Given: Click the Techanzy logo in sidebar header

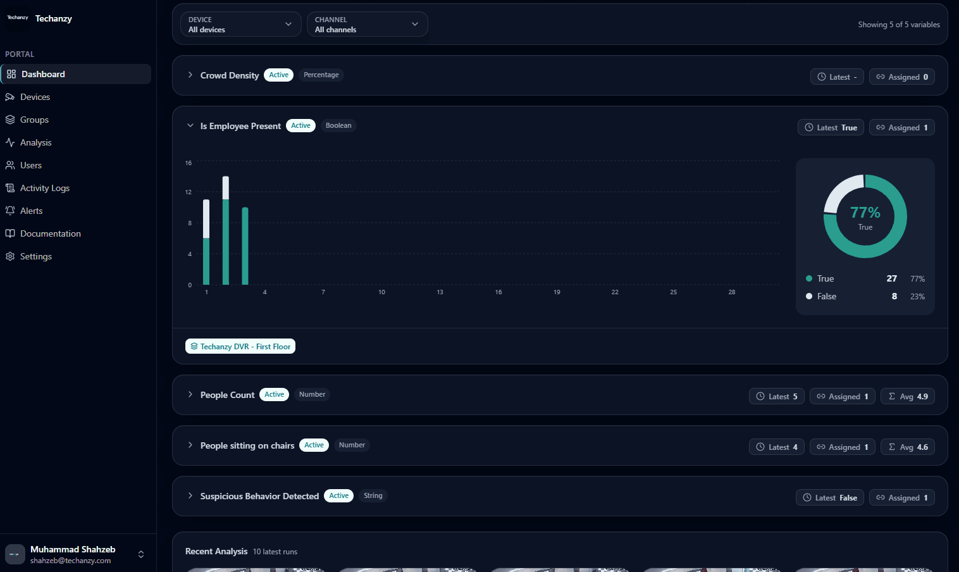Looking at the screenshot, I should click(18, 18).
